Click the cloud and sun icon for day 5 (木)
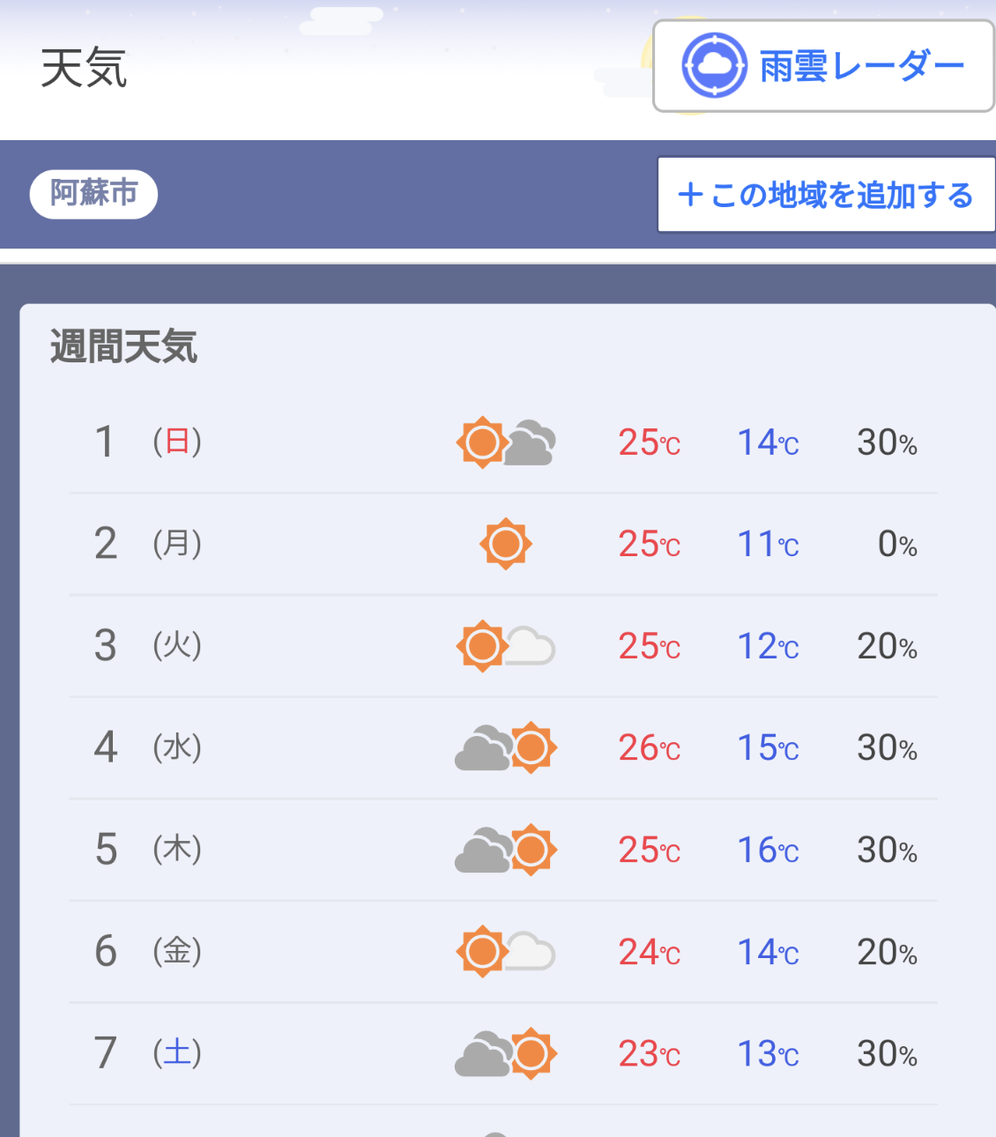Viewport: 996px width, 1137px height. tap(506, 850)
